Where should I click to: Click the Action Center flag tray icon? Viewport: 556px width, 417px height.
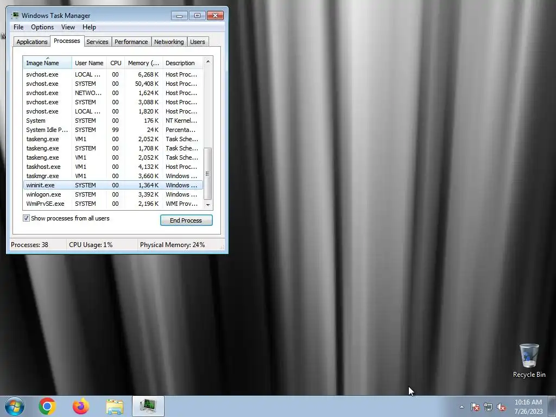click(x=475, y=407)
